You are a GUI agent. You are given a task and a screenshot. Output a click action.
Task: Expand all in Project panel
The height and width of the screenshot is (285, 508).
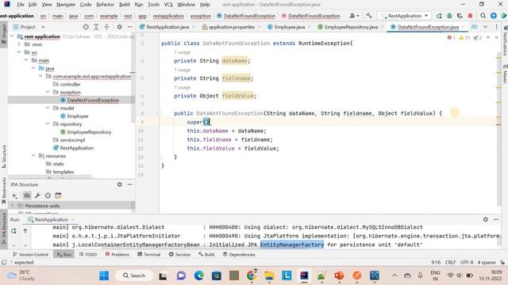tap(96, 27)
